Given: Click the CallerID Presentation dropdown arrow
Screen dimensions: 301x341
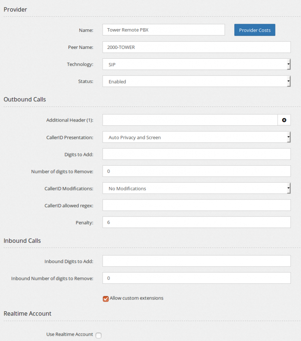Looking at the screenshot, I should 288,137.
